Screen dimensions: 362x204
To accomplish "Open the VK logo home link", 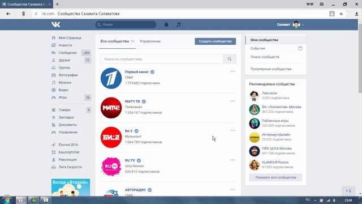I will [x=55, y=24].
